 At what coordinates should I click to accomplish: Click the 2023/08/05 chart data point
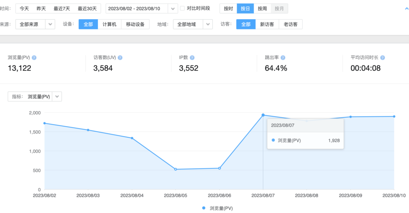pyautogui.click(x=176, y=169)
